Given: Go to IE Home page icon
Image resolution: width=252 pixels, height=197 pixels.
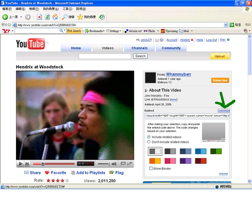Looking at the screenshot, I should tap(55, 17).
